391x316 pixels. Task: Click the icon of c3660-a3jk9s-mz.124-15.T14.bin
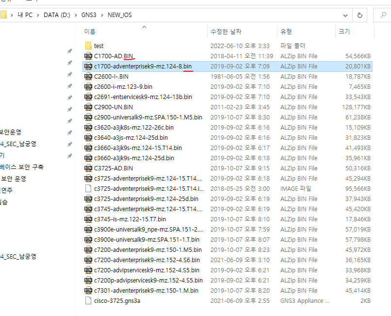tap(88, 148)
